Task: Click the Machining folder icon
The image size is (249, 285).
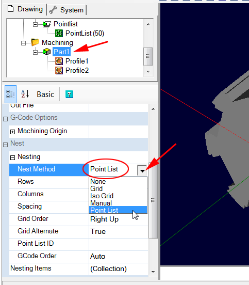Action: [35, 42]
